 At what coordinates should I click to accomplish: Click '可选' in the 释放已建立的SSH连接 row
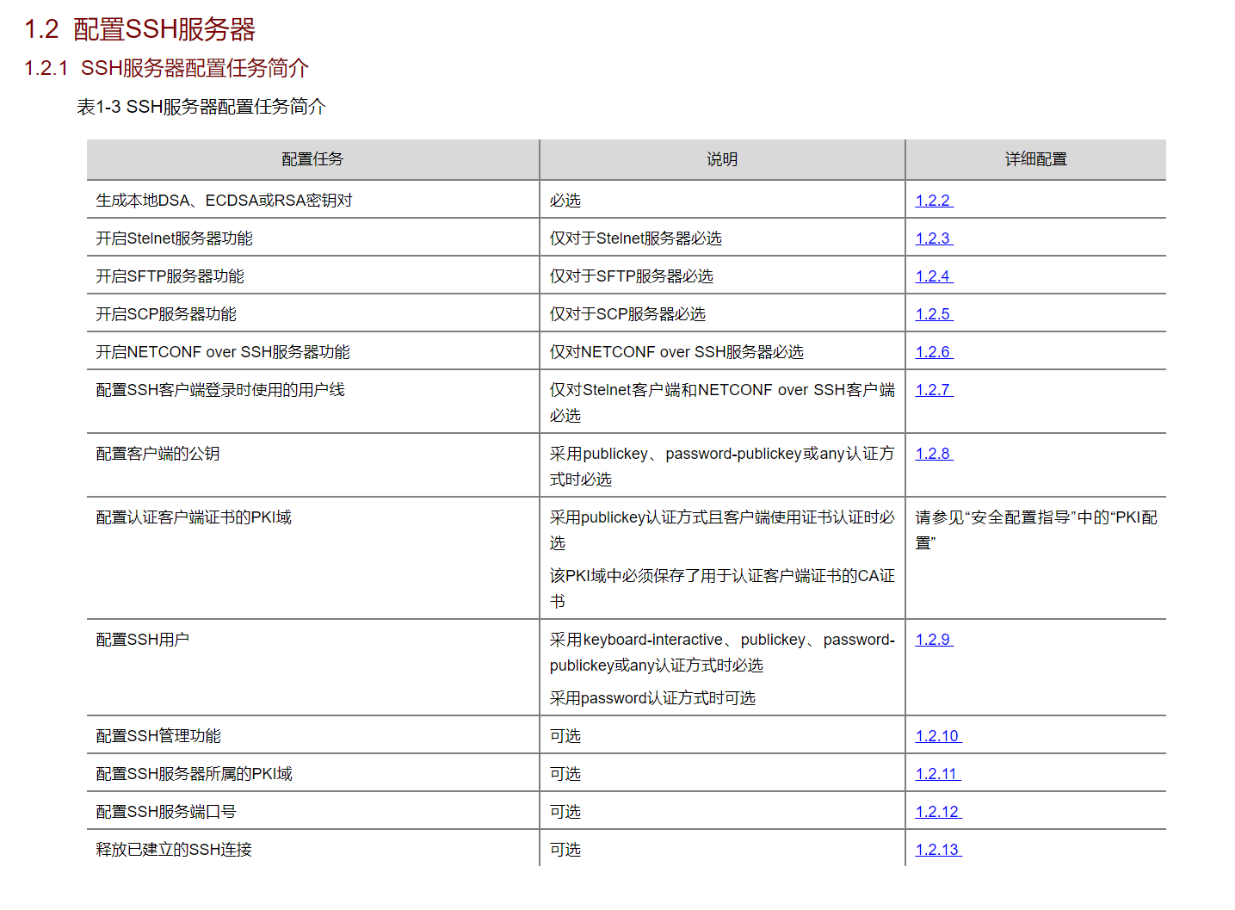[x=565, y=850]
